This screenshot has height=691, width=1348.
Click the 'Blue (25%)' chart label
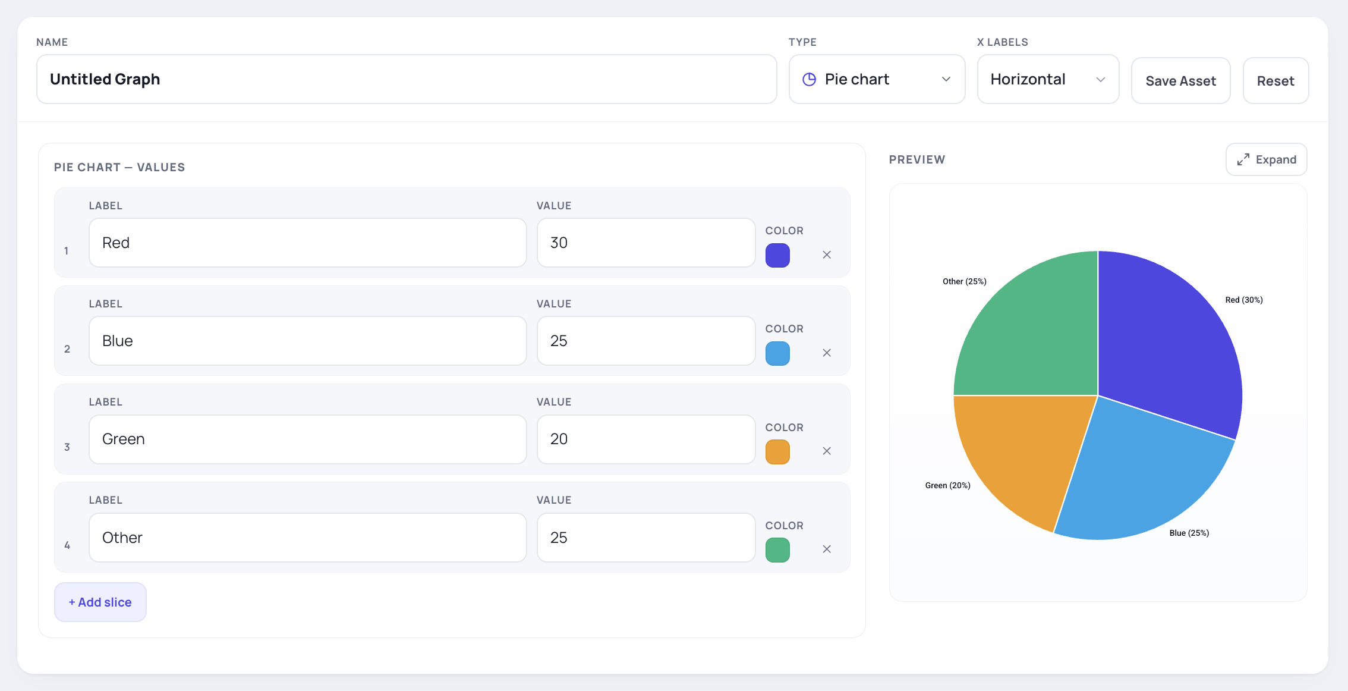pos(1189,533)
